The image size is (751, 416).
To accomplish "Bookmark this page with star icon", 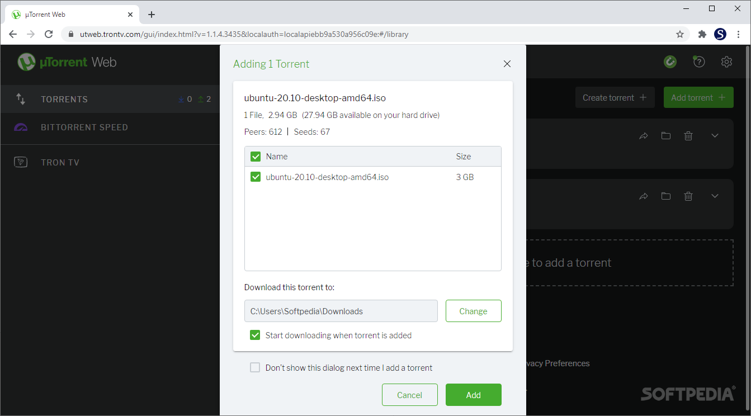I will pos(680,34).
